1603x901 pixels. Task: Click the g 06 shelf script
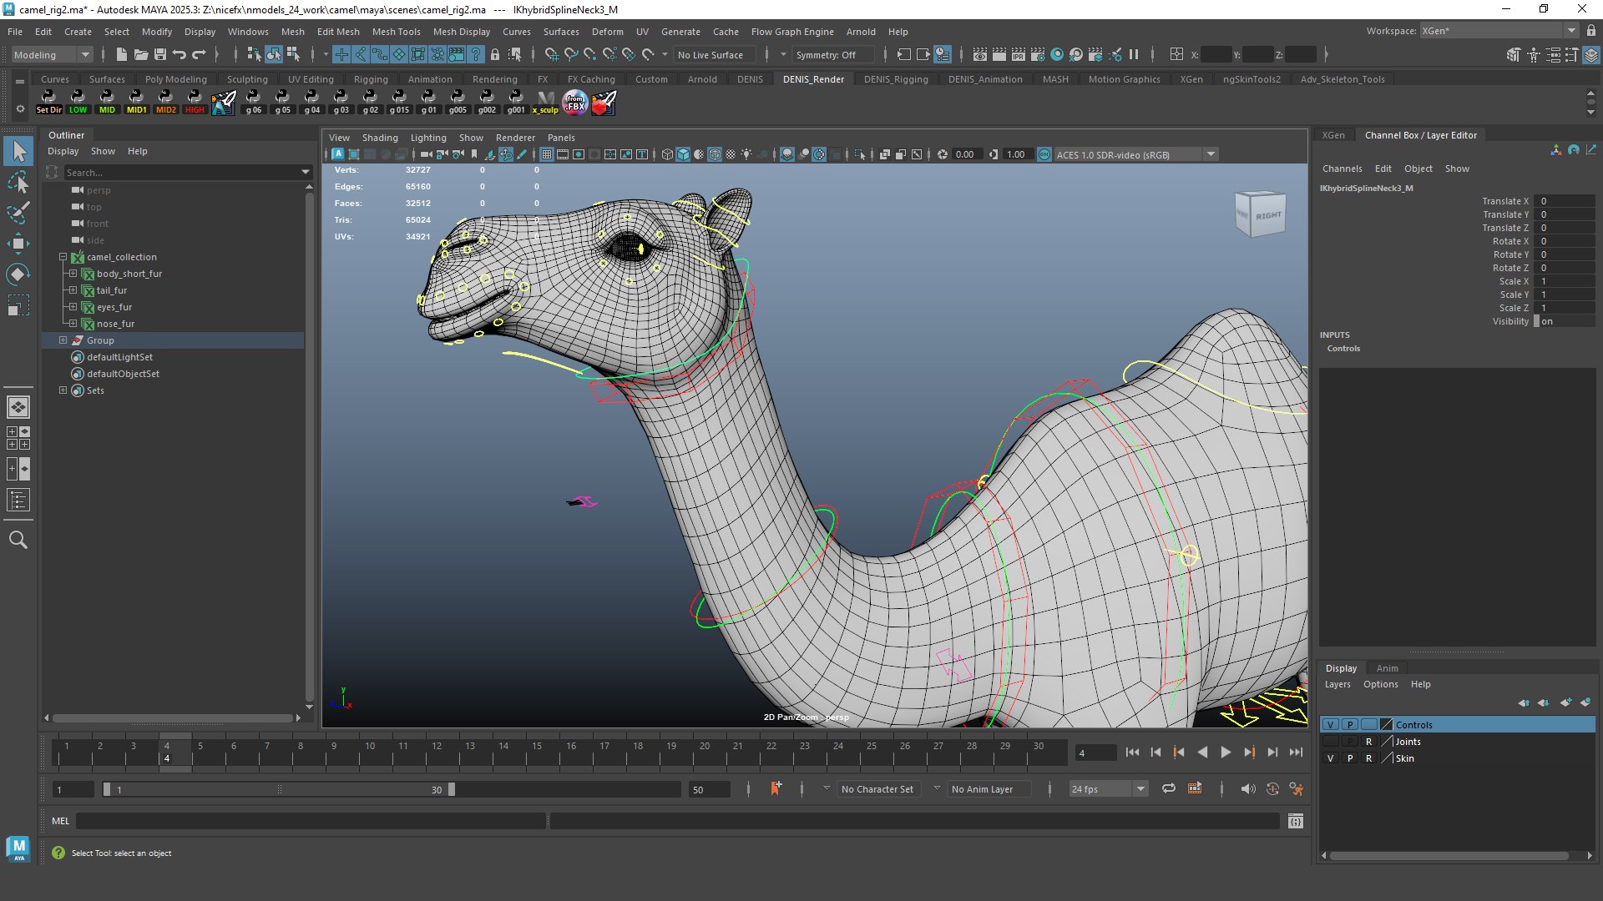pos(253,103)
